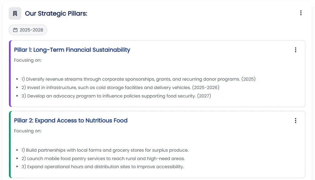Select the Launch mobile food pantry bullet
The width and height of the screenshot is (315, 180).
click(x=103, y=159)
